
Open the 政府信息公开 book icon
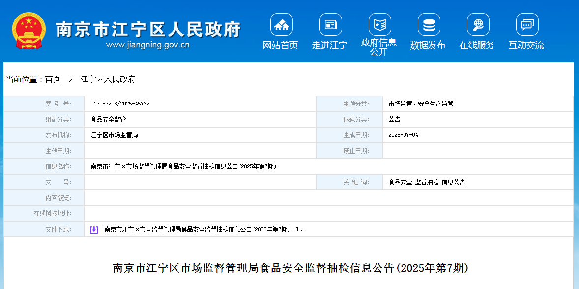coord(379,25)
